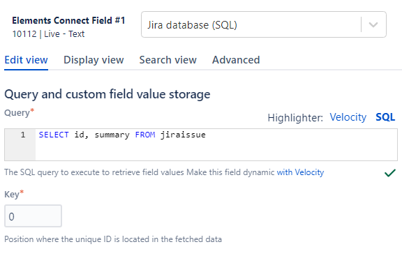The image size is (402, 256).
Task: Click the Query field label
Action: [19, 112]
